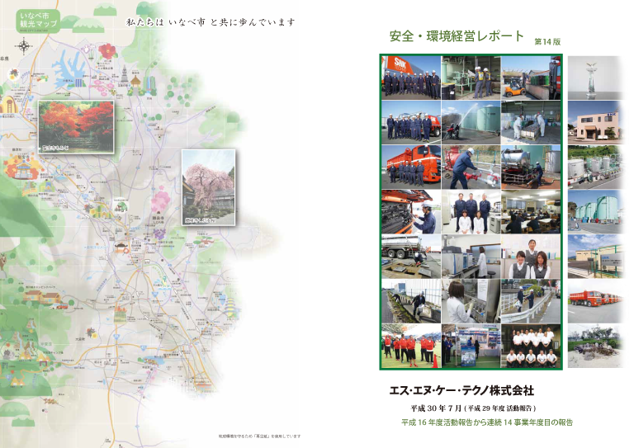Select the heading 私たちは いなべ市 と共に歩んでいます
The width and height of the screenshot is (634, 448).
(211, 22)
